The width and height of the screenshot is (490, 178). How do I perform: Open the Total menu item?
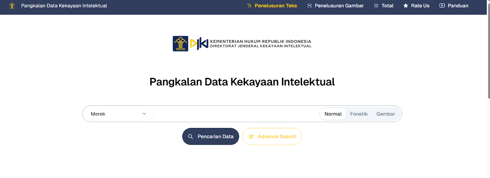[387, 6]
